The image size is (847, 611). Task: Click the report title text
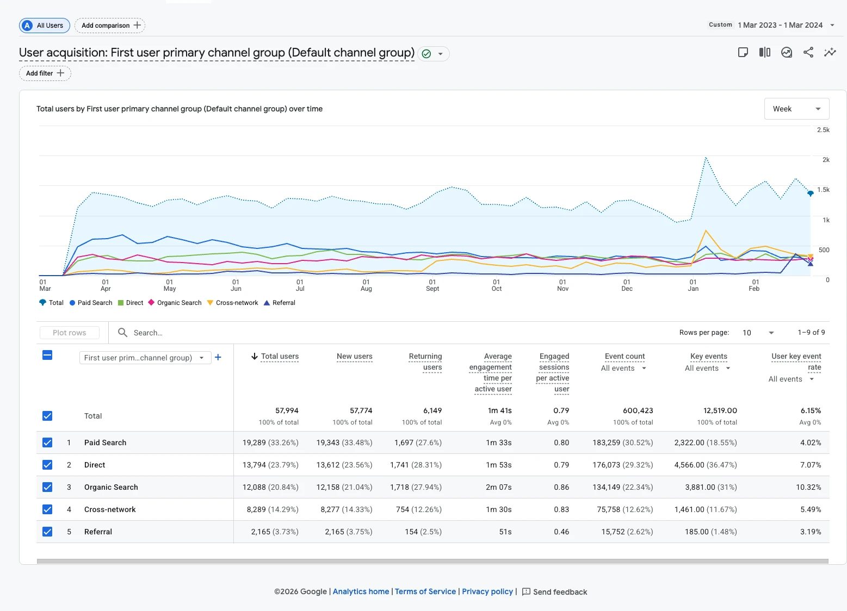(217, 53)
